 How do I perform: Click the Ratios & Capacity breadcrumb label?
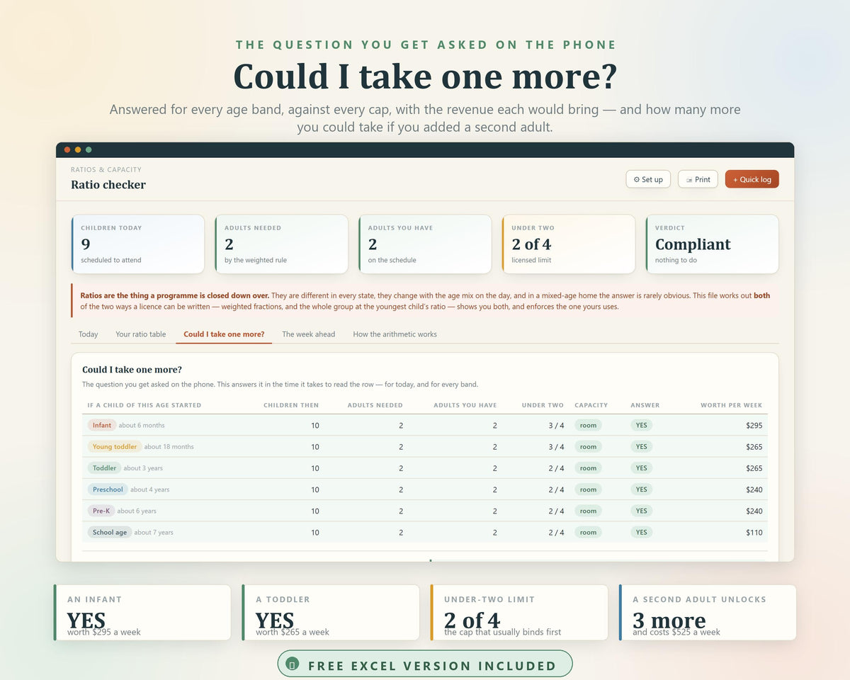point(106,169)
